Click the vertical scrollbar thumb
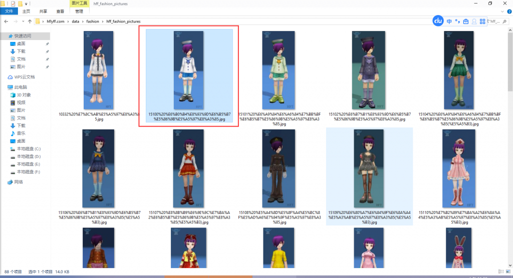 pyautogui.click(x=509, y=62)
